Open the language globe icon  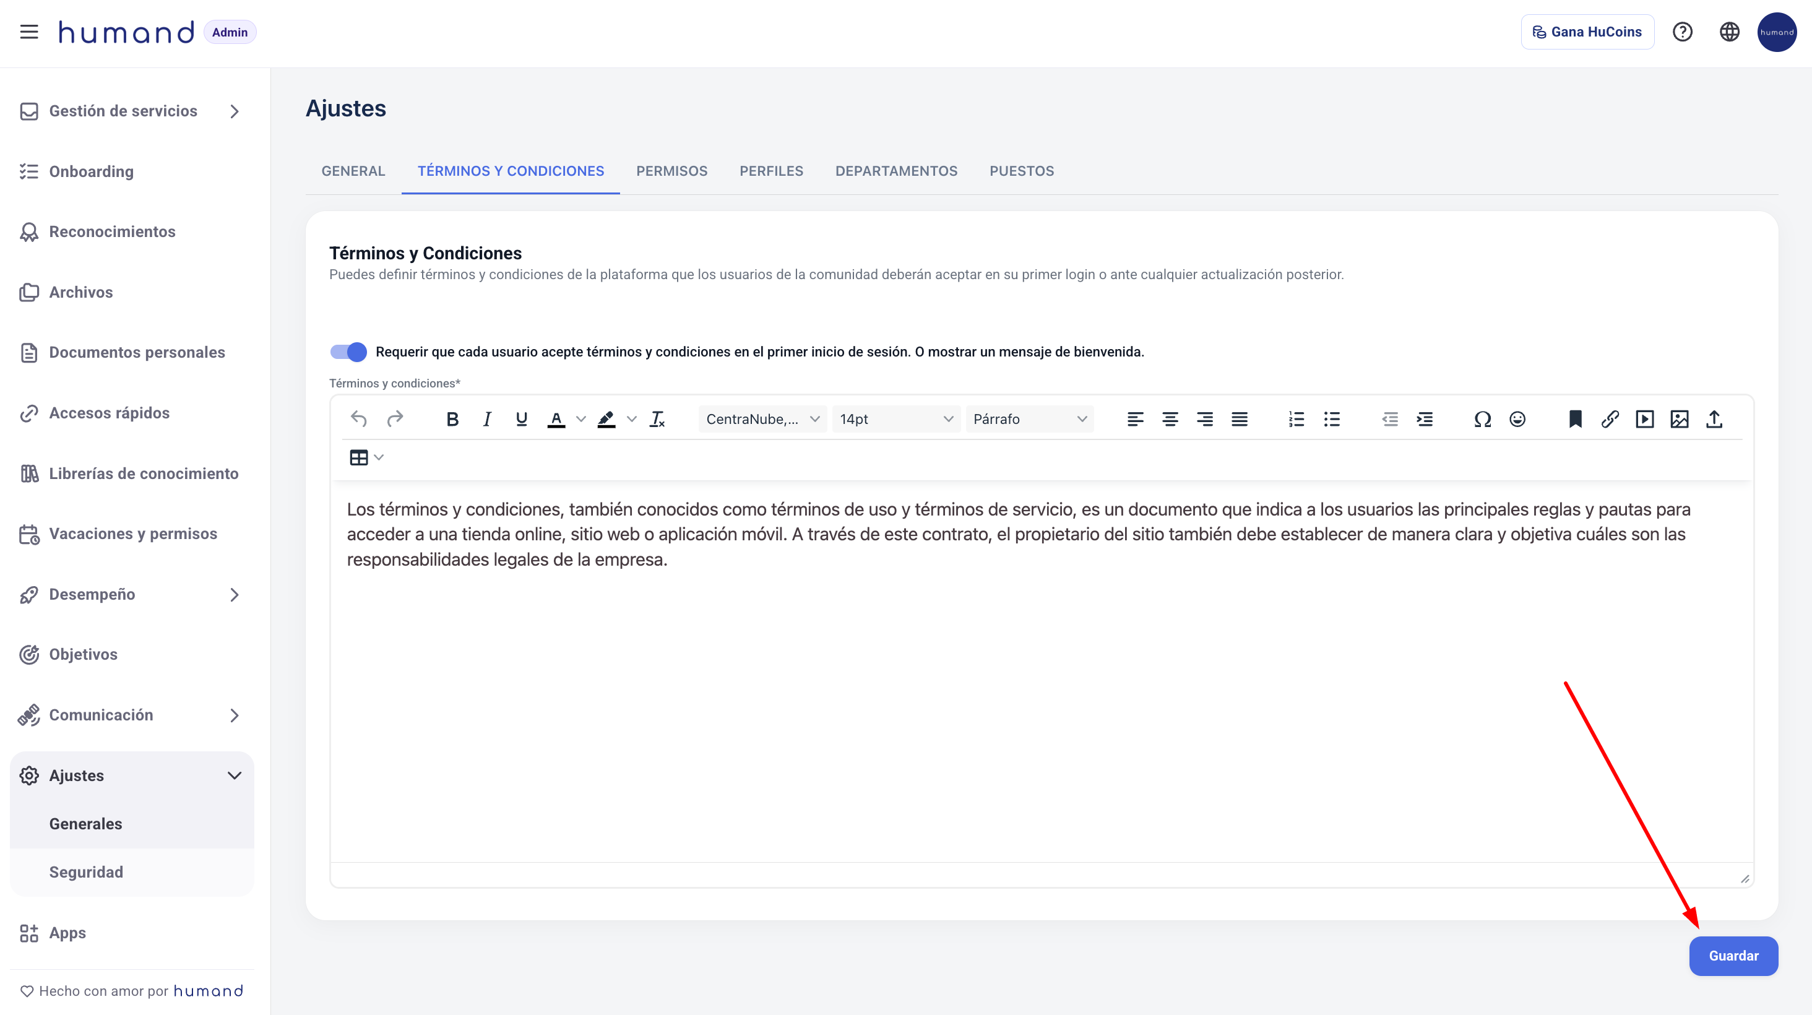[1730, 32]
